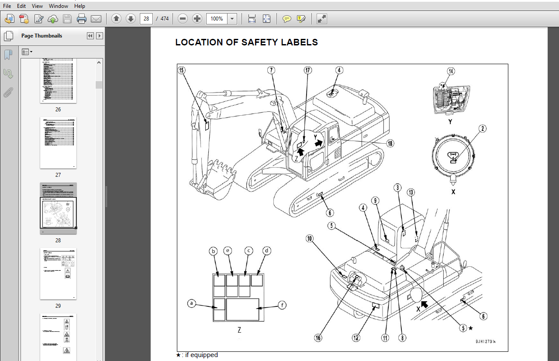The height and width of the screenshot is (361, 559).
Task: Select the fit full page icon
Action: [x=266, y=19]
